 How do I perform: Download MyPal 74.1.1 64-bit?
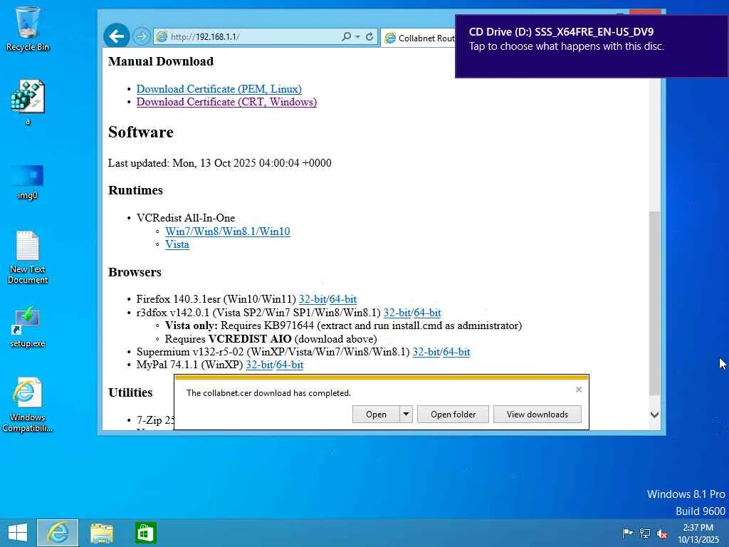(x=290, y=365)
